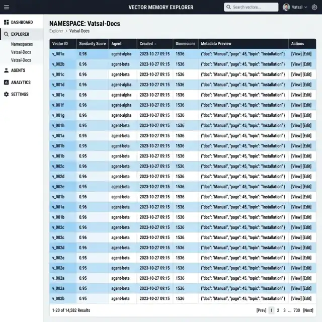Edit vector v_002b with score 0.96
The width and height of the screenshot is (322, 322).
point(307,64)
